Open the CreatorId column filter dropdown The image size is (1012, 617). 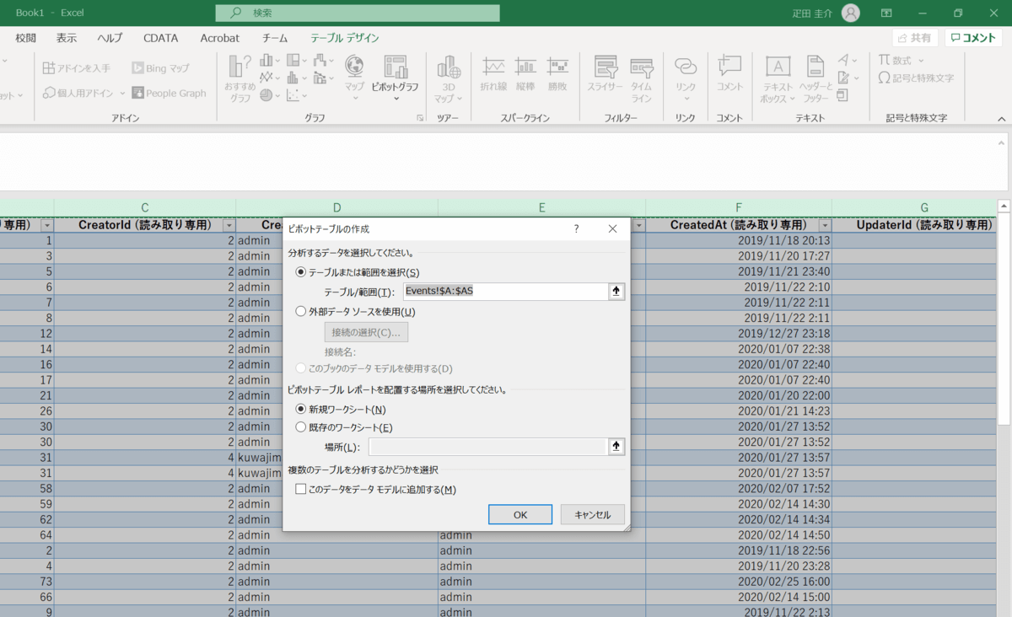(x=229, y=226)
